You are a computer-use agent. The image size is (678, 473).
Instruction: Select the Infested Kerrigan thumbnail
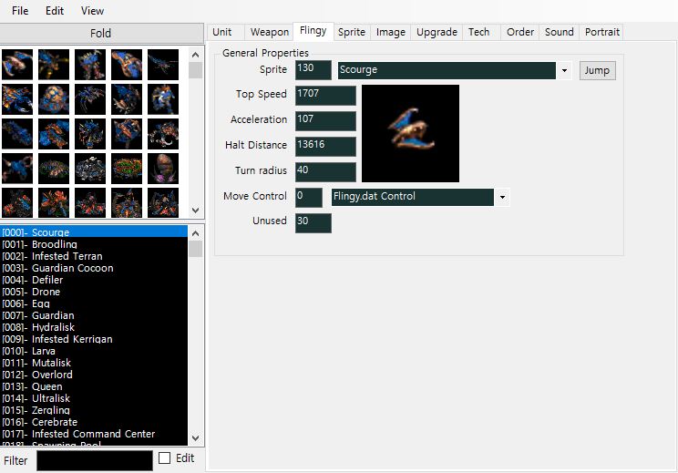[x=163, y=99]
